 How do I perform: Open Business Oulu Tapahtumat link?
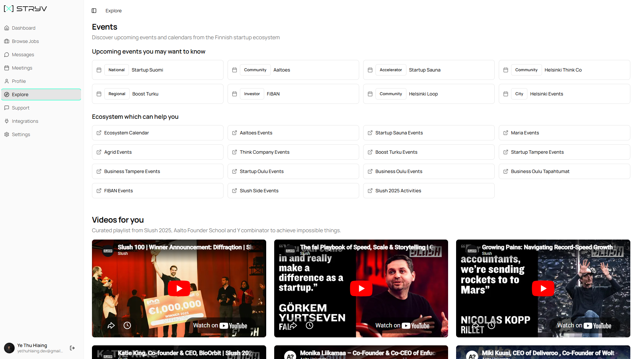click(564, 171)
